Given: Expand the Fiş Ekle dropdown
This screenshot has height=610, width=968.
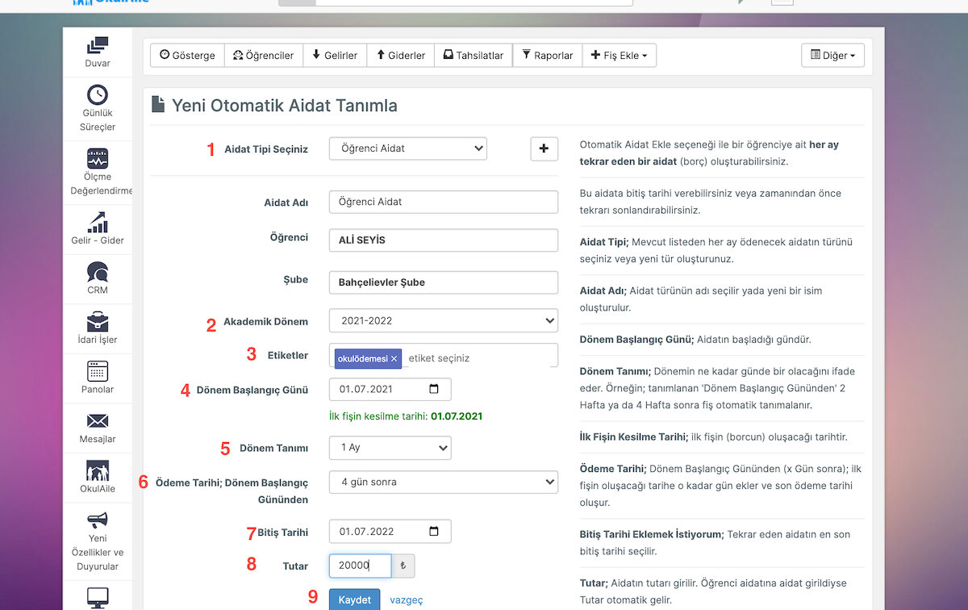Looking at the screenshot, I should [619, 56].
